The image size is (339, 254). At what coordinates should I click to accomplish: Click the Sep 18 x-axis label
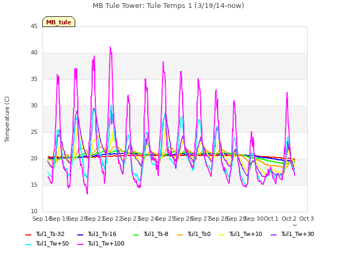41,219
